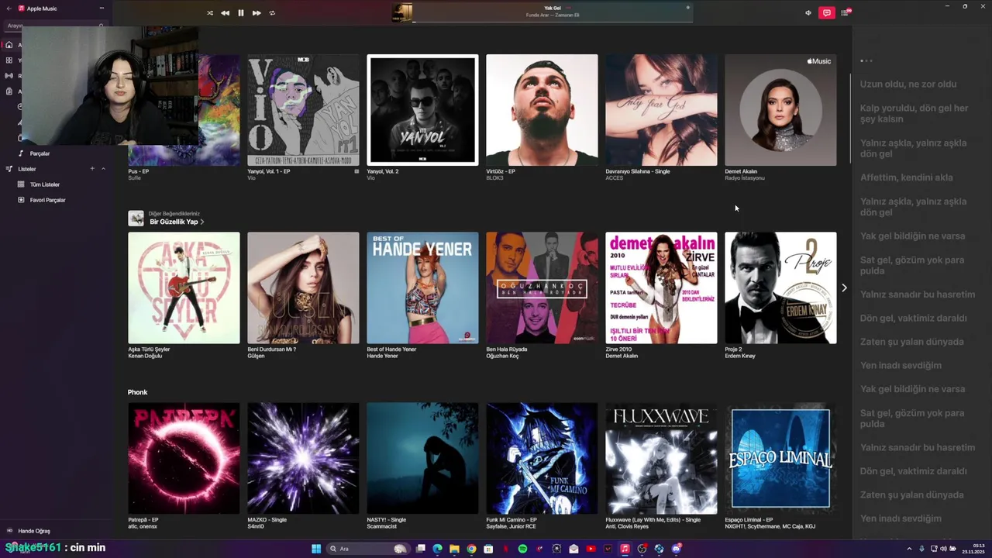
Task: Open artist link Erdem Kınay
Action: click(x=740, y=356)
